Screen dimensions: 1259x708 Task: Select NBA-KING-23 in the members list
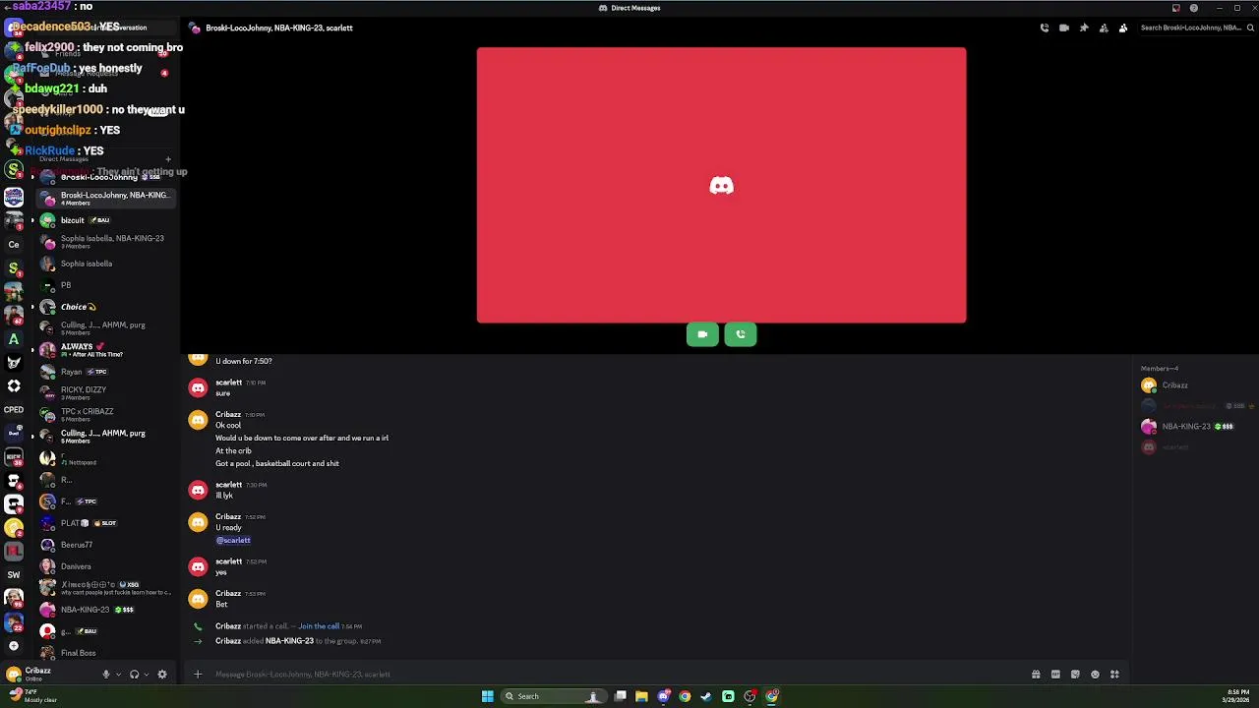[1195, 427]
